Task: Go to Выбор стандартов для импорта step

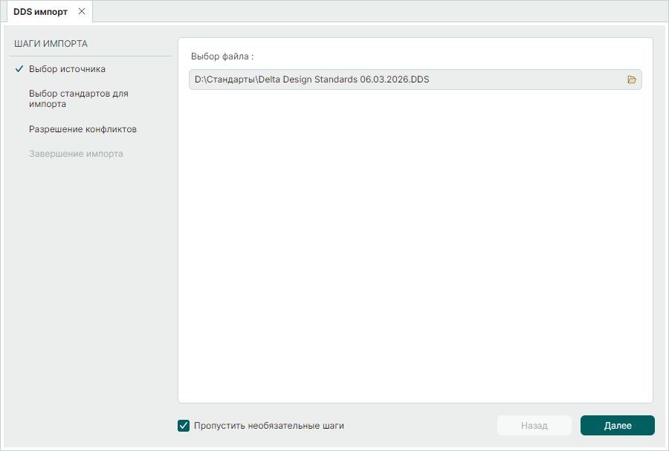Action: [x=79, y=99]
